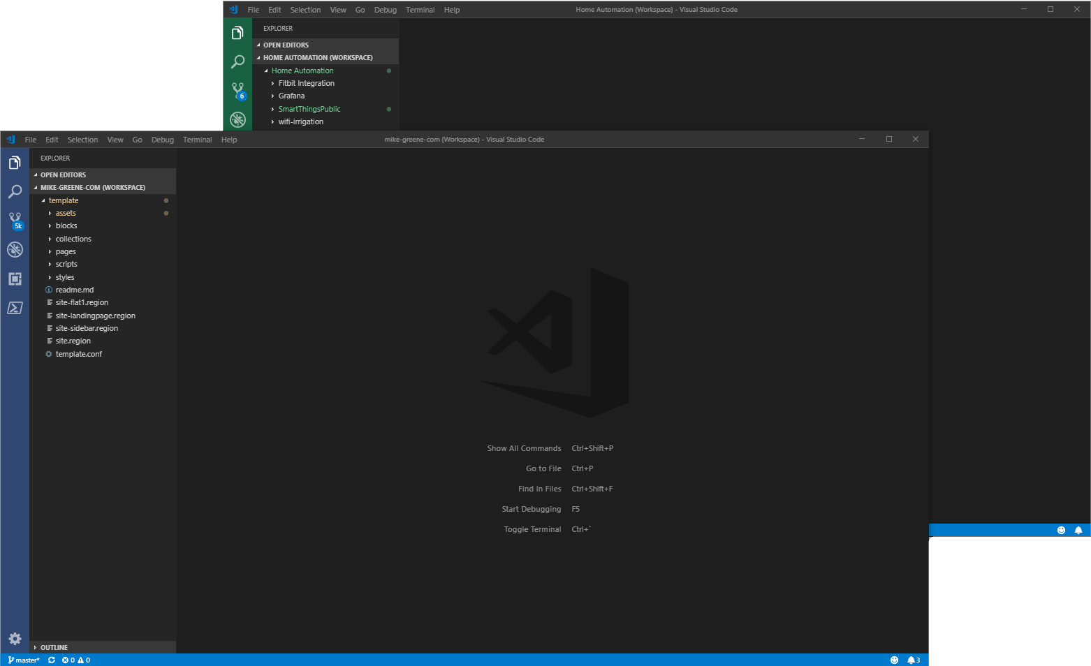
Task: Open Terminal menu in mike-greene-com window
Action: click(198, 140)
